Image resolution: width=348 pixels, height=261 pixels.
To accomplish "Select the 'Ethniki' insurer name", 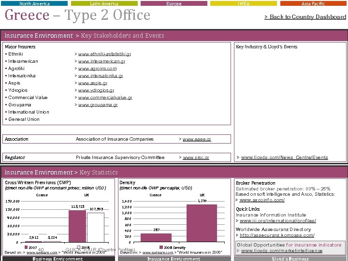I will [15, 54].
